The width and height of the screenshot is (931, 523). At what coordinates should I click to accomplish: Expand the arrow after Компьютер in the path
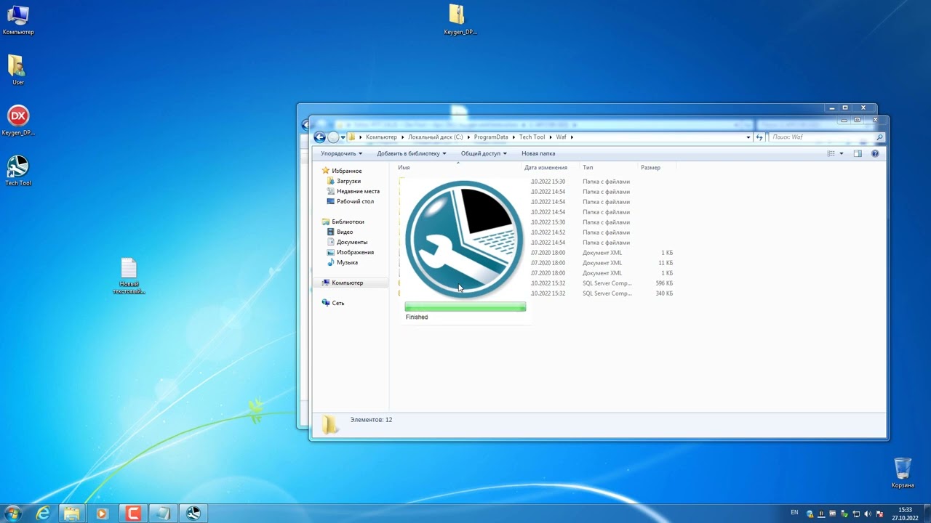403,137
